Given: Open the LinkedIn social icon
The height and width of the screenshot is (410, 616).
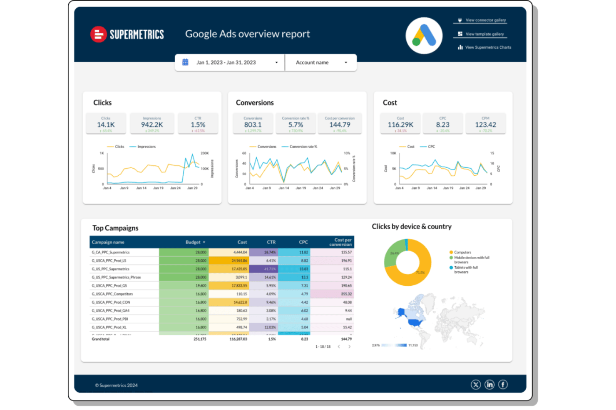Looking at the screenshot, I should (x=489, y=385).
